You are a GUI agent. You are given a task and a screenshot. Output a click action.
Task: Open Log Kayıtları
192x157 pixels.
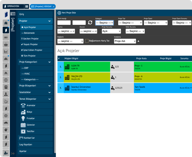click(35, 144)
